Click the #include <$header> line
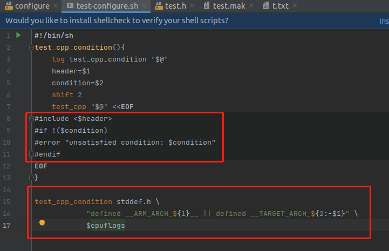 coord(73,119)
